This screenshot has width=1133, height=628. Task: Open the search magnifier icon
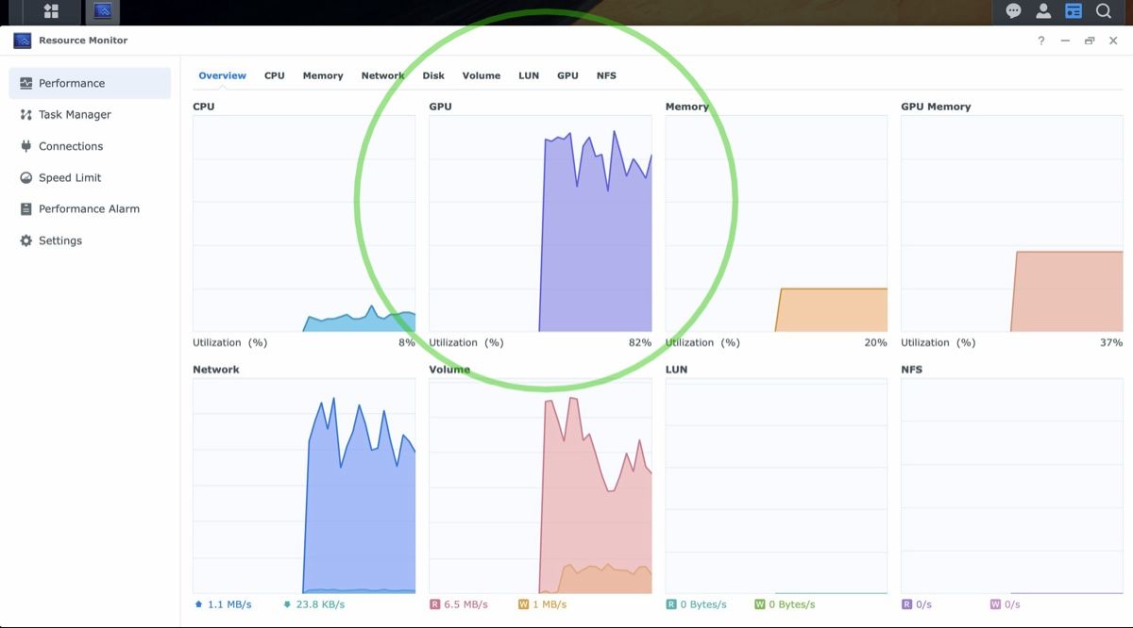pos(1103,11)
